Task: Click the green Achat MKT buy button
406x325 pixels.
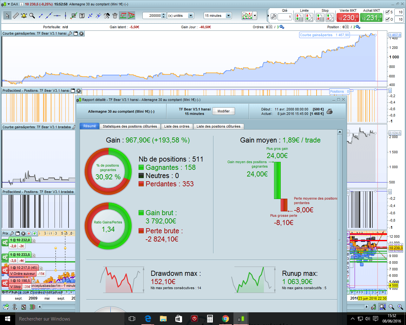Action: coord(371,17)
